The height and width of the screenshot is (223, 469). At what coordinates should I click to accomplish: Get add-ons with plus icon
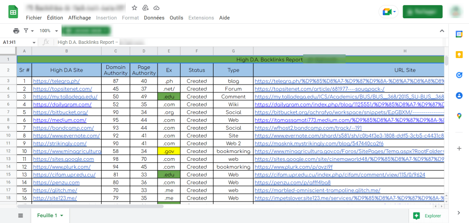(459, 149)
